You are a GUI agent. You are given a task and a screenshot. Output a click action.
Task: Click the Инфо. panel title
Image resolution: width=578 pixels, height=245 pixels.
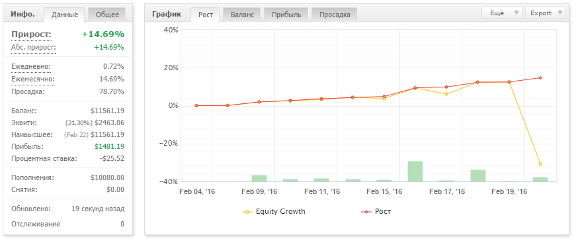pyautogui.click(x=23, y=15)
